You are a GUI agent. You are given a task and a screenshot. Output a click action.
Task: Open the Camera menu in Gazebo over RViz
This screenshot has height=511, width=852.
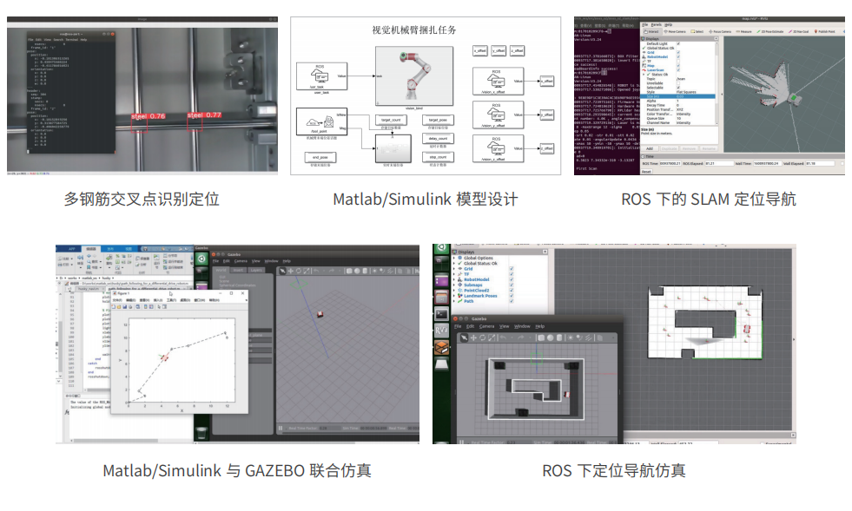coord(487,326)
